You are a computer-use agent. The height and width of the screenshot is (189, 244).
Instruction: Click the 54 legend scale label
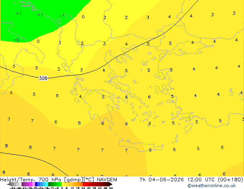[x=111, y=188]
